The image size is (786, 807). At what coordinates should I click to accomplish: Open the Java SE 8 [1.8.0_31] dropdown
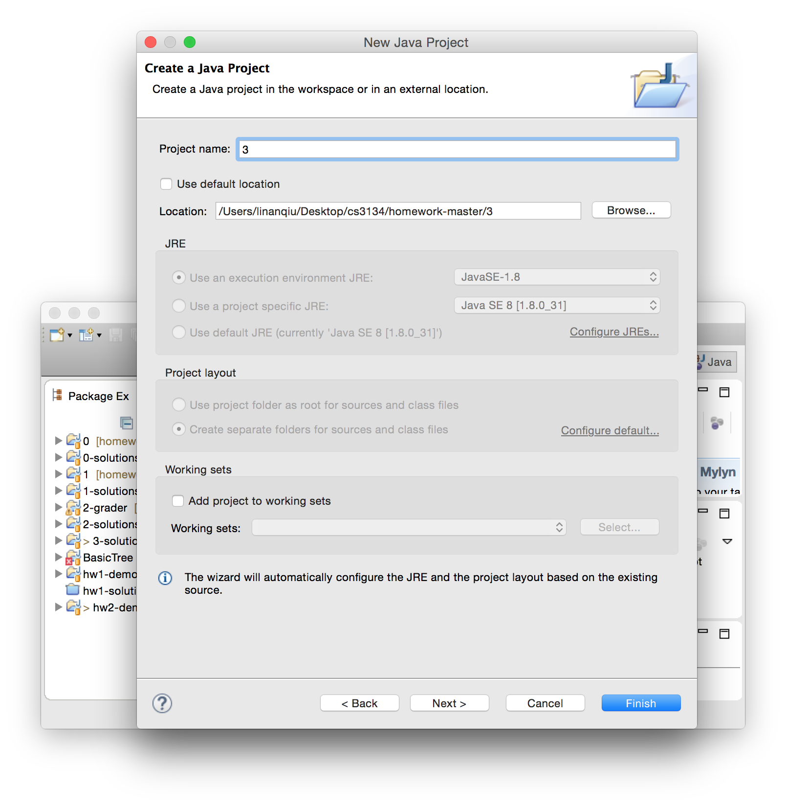point(557,305)
